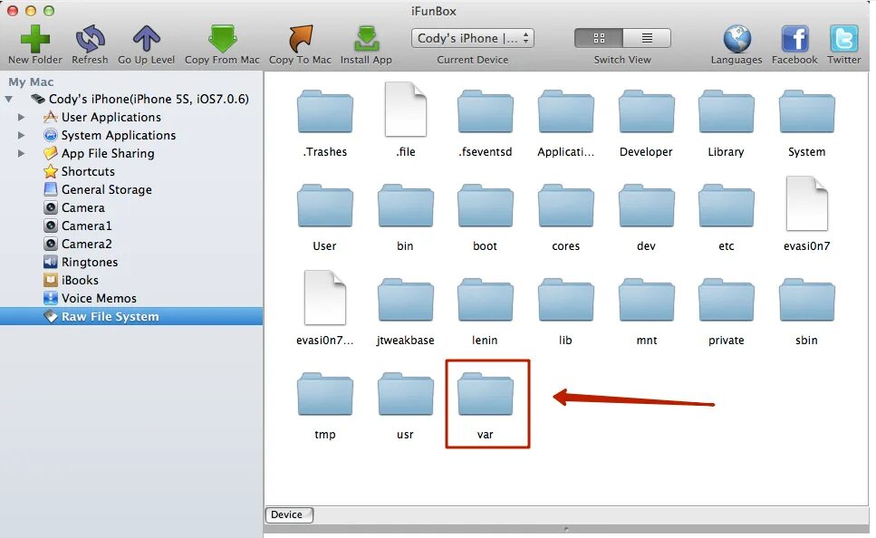Refresh the file listing

point(90,39)
